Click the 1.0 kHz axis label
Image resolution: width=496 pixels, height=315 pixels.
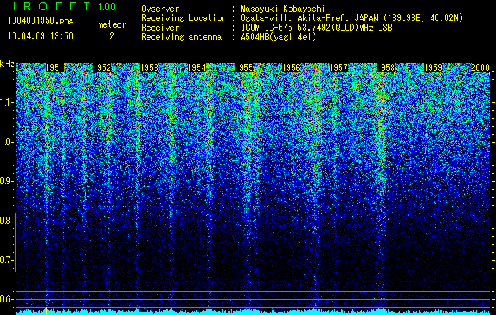pyautogui.click(x=6, y=142)
